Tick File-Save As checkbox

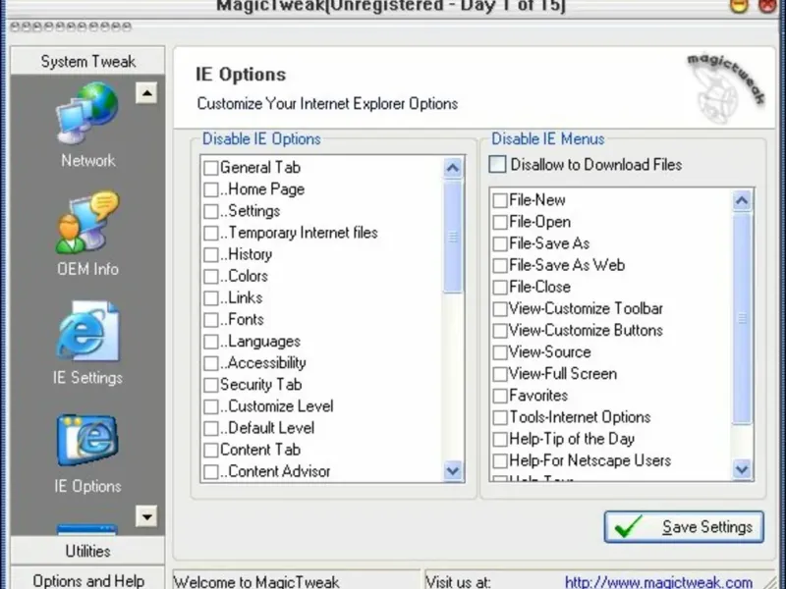pos(500,243)
